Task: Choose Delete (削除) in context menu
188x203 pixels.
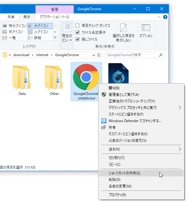Action: (x=141, y=180)
